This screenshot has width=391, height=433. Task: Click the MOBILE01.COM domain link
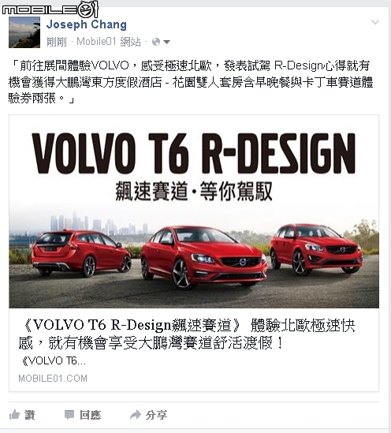point(53,378)
